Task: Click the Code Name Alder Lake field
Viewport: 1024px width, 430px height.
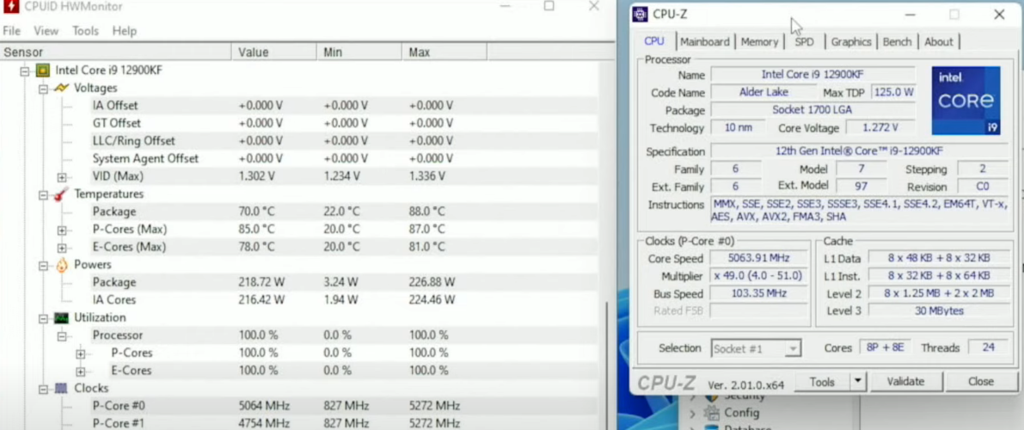Action: (763, 92)
